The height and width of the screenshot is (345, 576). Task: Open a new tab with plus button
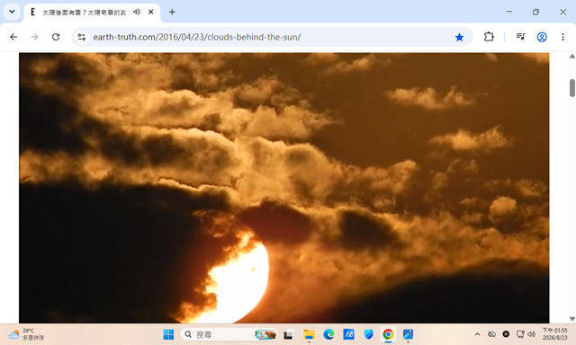[x=172, y=12]
